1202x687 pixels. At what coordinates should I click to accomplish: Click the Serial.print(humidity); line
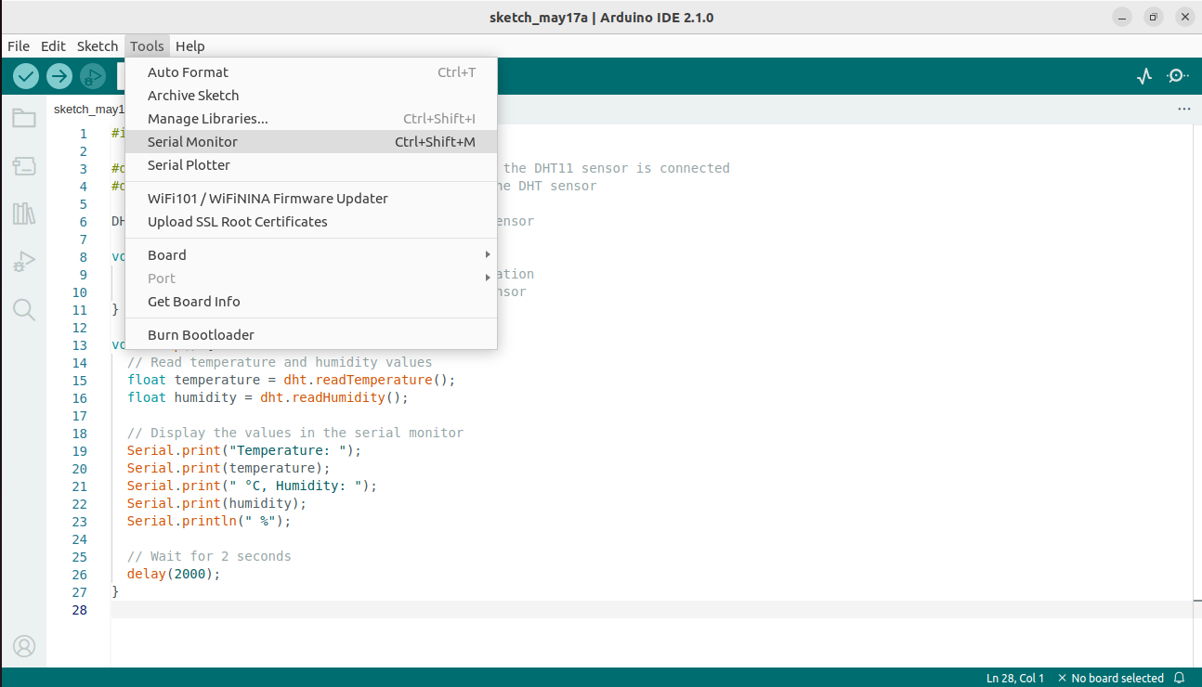click(x=216, y=503)
